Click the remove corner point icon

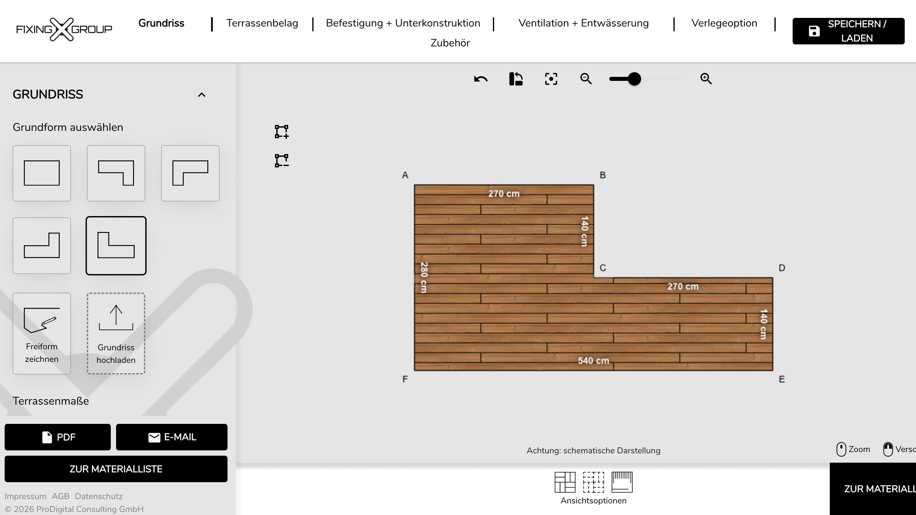pos(282,161)
